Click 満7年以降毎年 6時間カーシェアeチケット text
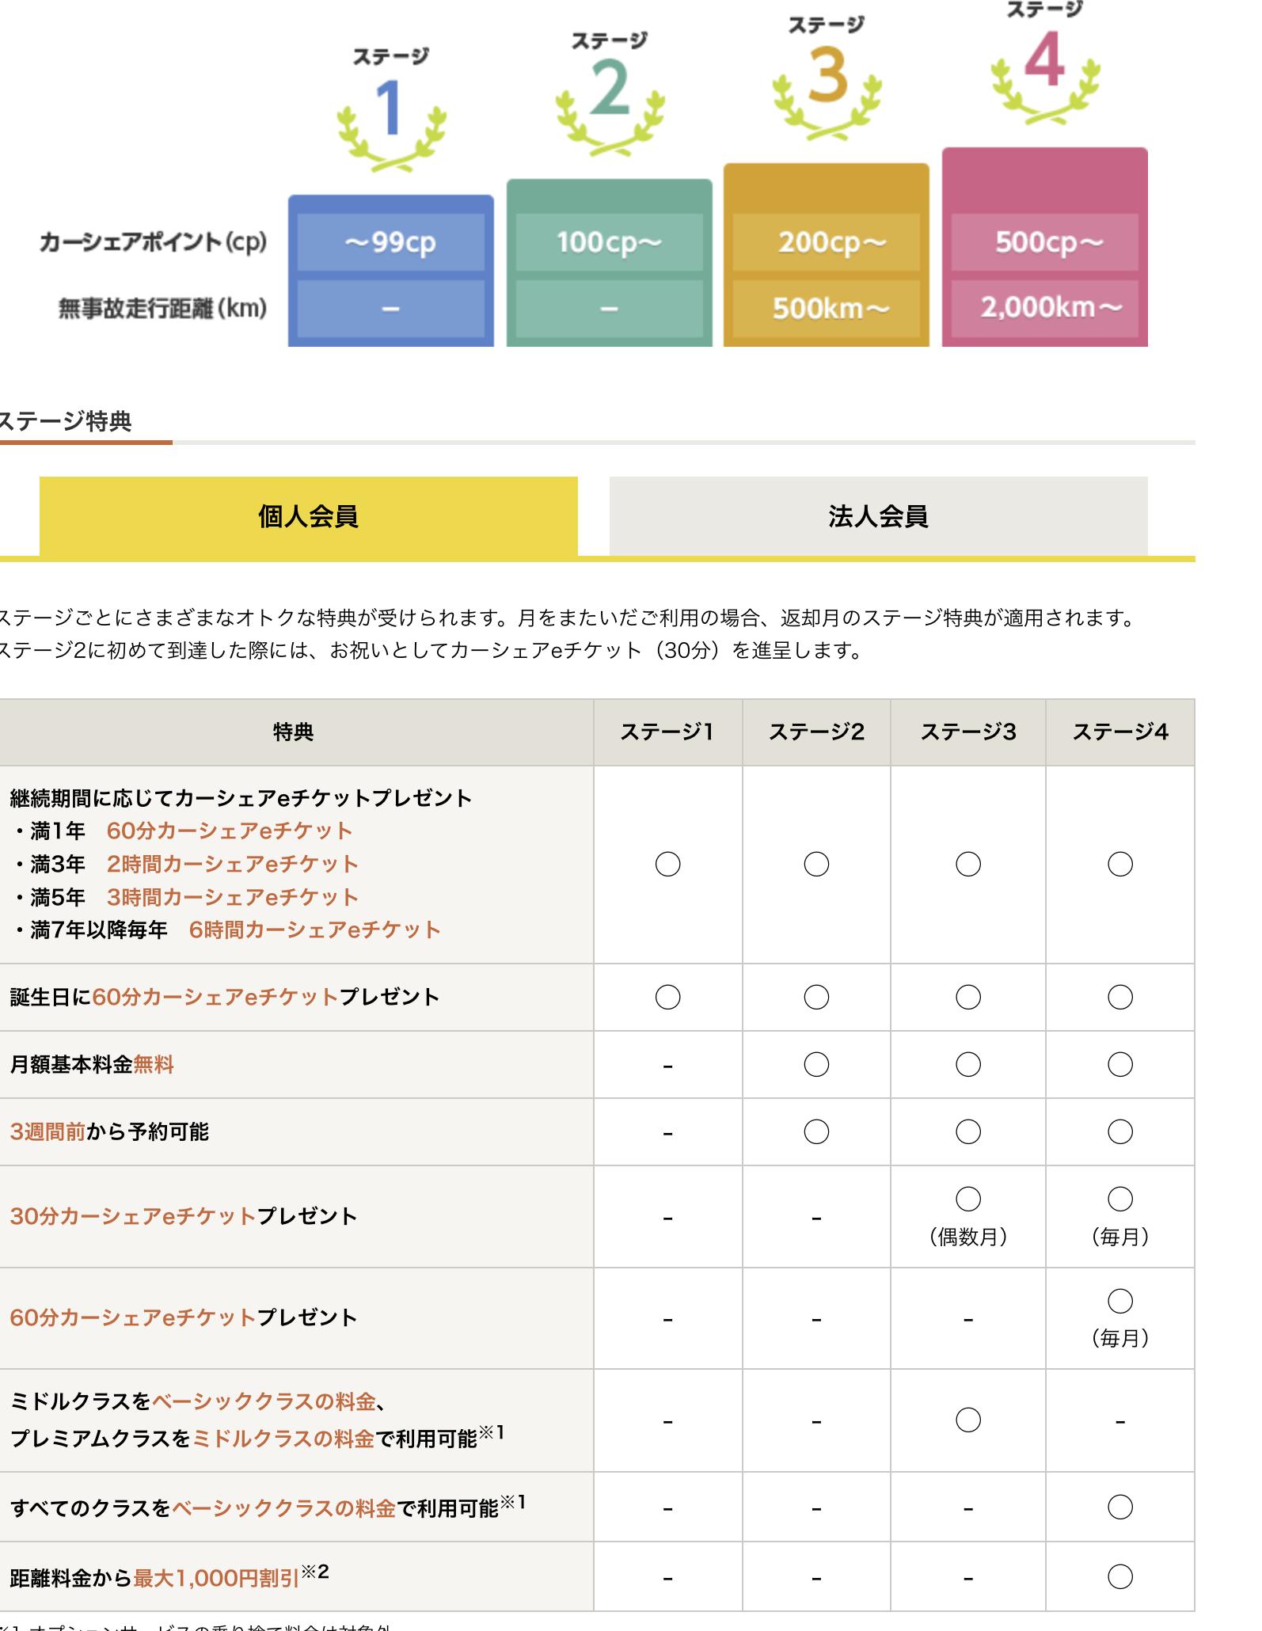The image size is (1262, 1631). (227, 930)
